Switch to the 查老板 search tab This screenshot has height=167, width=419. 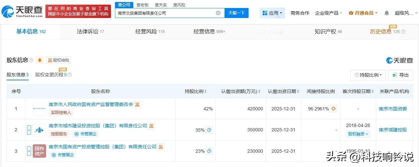click(142, 5)
